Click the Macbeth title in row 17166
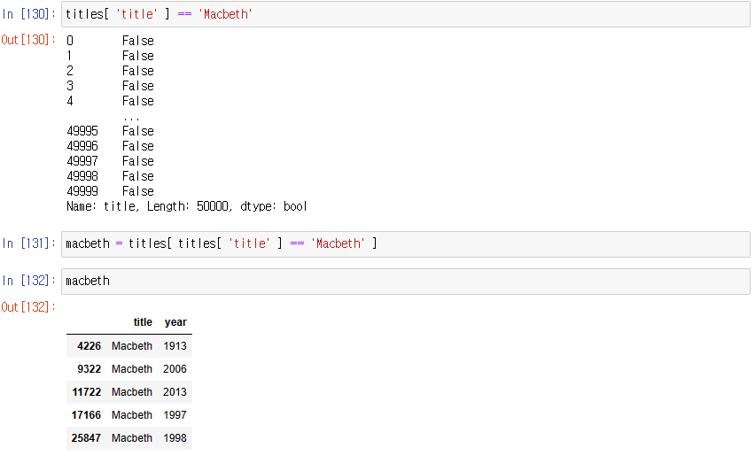This screenshot has height=471, width=755. pos(132,414)
